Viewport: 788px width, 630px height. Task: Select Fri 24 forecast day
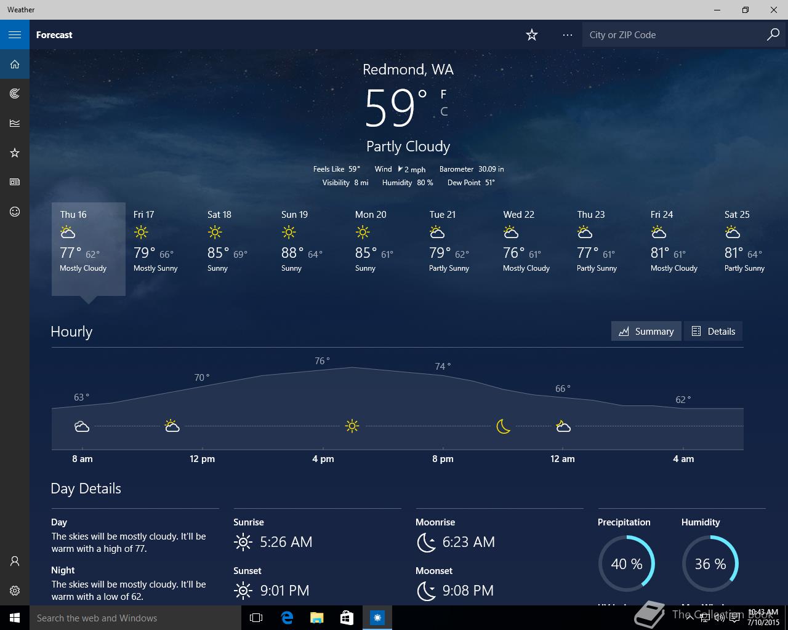pos(680,249)
